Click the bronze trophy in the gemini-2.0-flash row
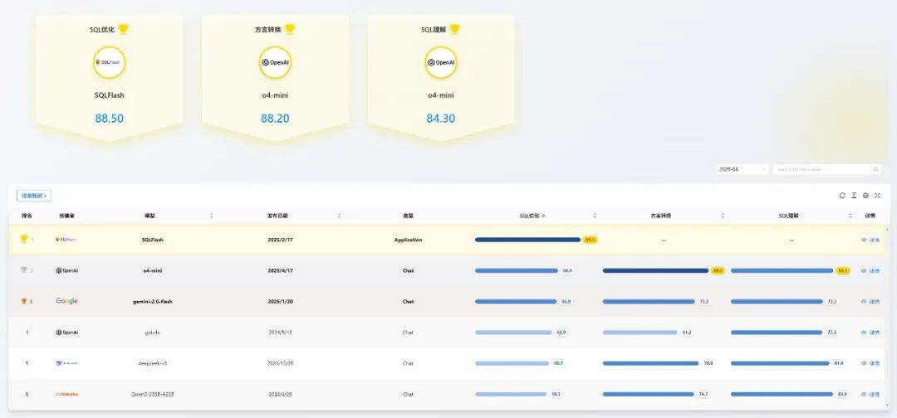The height and width of the screenshot is (418, 897). (24, 301)
